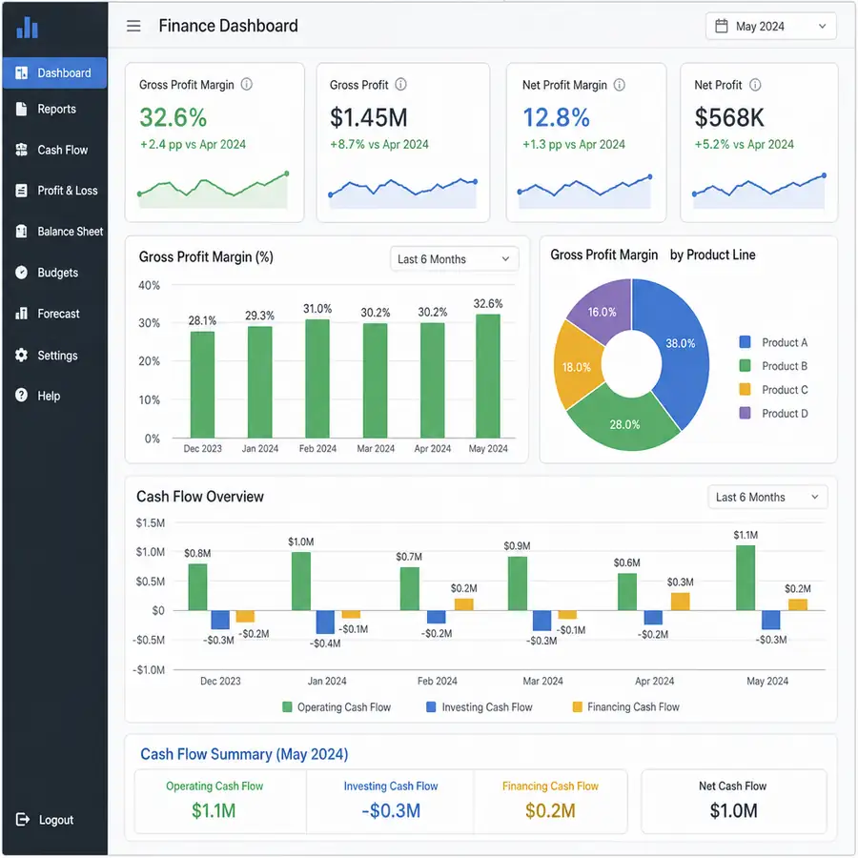This screenshot has width=858, height=858.
Task: Click the Net Profit card sparkline
Action: click(759, 192)
